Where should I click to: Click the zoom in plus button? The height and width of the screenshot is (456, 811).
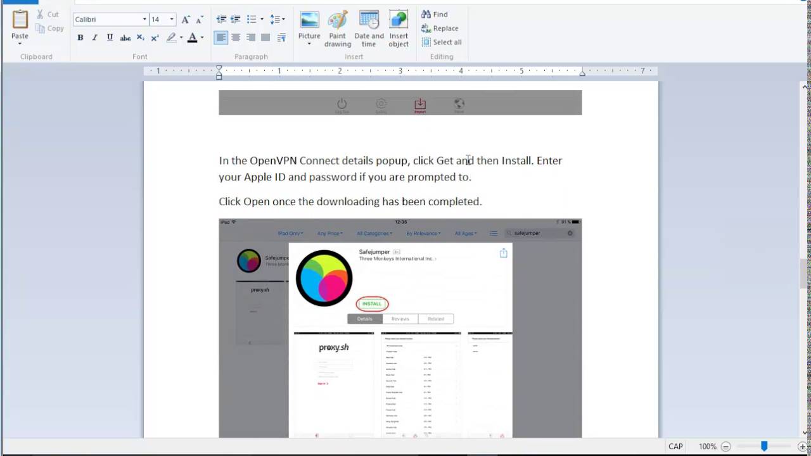[803, 446]
